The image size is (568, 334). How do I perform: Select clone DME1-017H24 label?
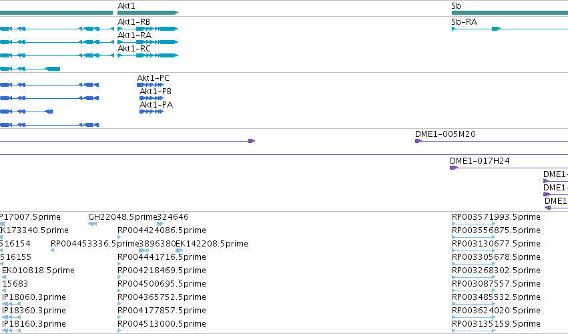click(x=480, y=161)
